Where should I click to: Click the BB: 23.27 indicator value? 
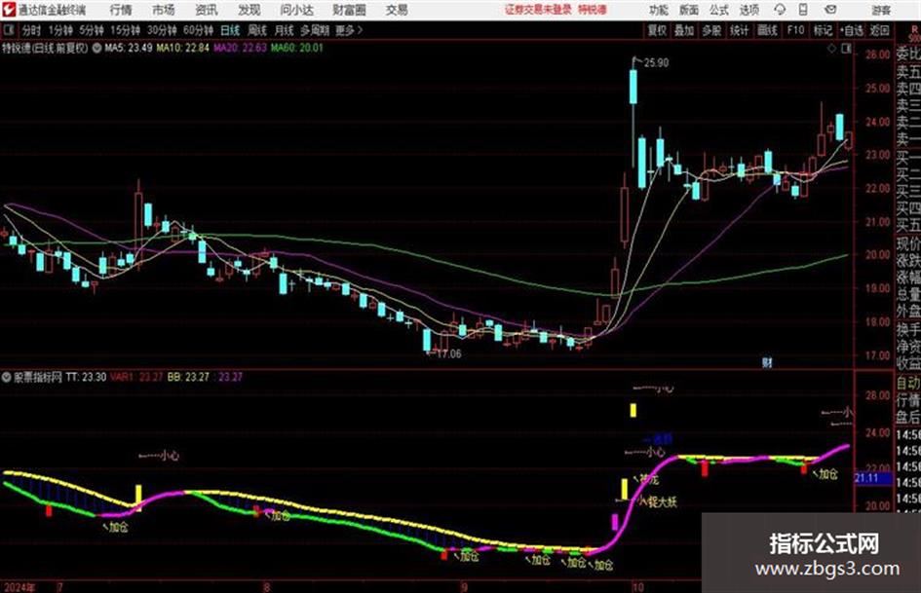pos(188,377)
